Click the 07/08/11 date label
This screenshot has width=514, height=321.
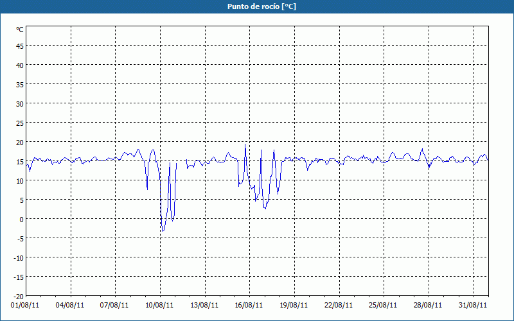click(x=114, y=305)
